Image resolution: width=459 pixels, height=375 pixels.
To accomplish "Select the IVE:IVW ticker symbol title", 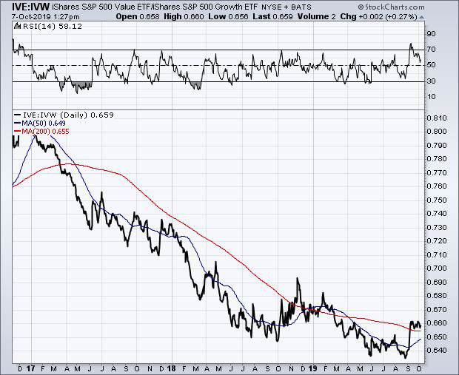I will 31,7.
